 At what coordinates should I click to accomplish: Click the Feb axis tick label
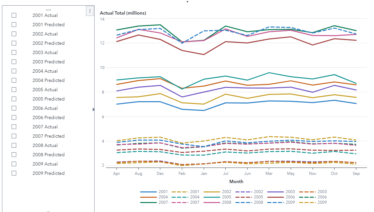pyautogui.click(x=182, y=173)
